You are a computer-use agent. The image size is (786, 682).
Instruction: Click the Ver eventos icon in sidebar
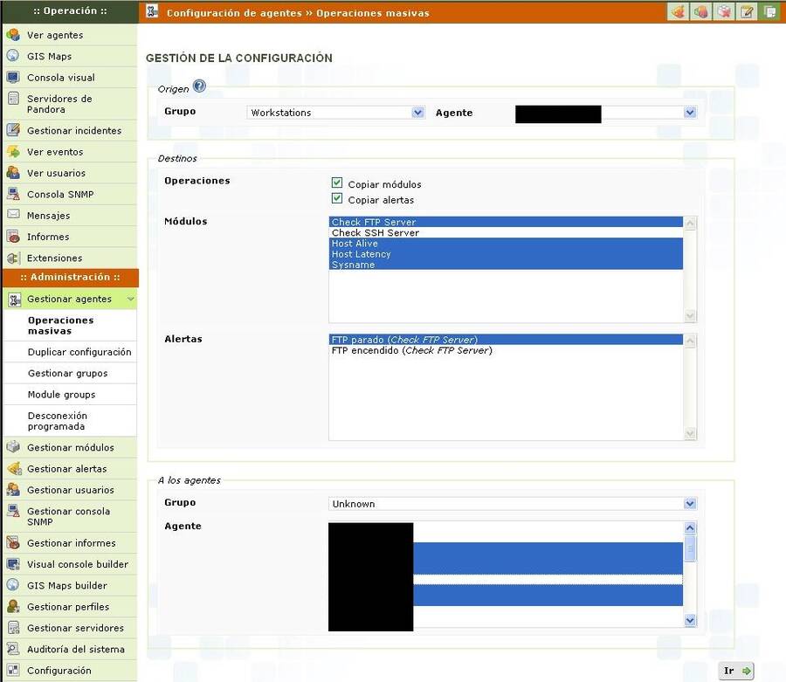coord(13,152)
